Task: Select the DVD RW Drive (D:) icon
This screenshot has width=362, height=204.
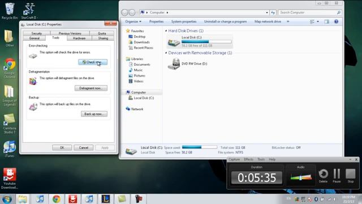Action: point(174,64)
